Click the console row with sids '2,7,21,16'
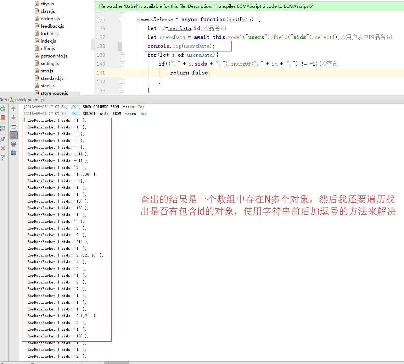This screenshot has width=404, height=364. click(x=65, y=255)
